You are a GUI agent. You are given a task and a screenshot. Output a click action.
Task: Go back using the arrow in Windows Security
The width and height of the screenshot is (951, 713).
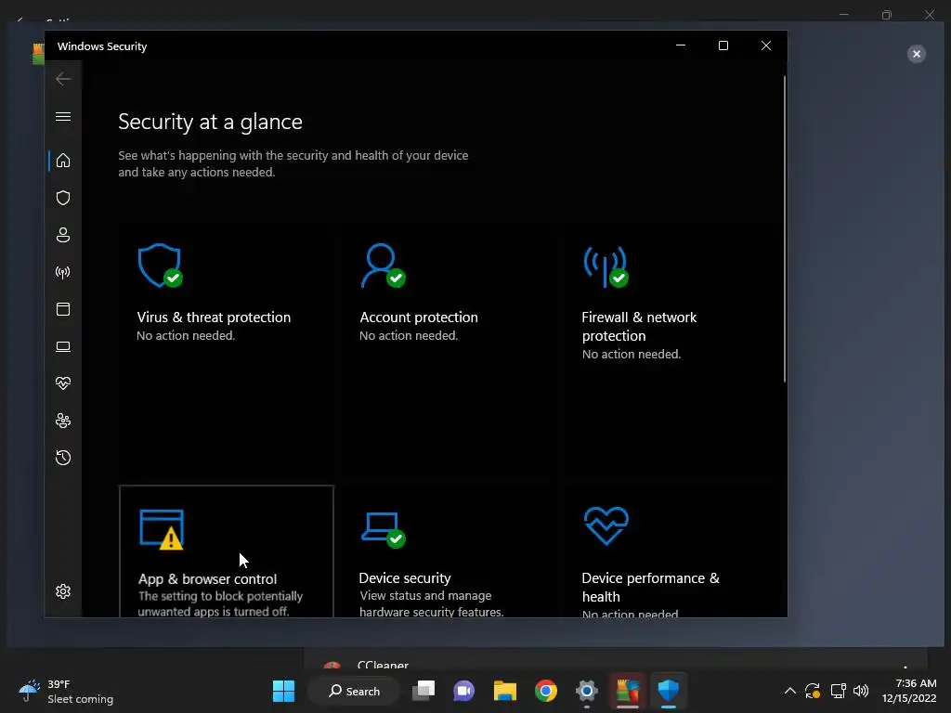[63, 79]
